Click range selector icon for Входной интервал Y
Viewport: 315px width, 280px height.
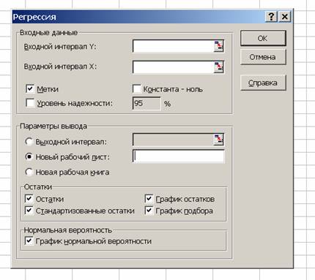tap(218, 46)
